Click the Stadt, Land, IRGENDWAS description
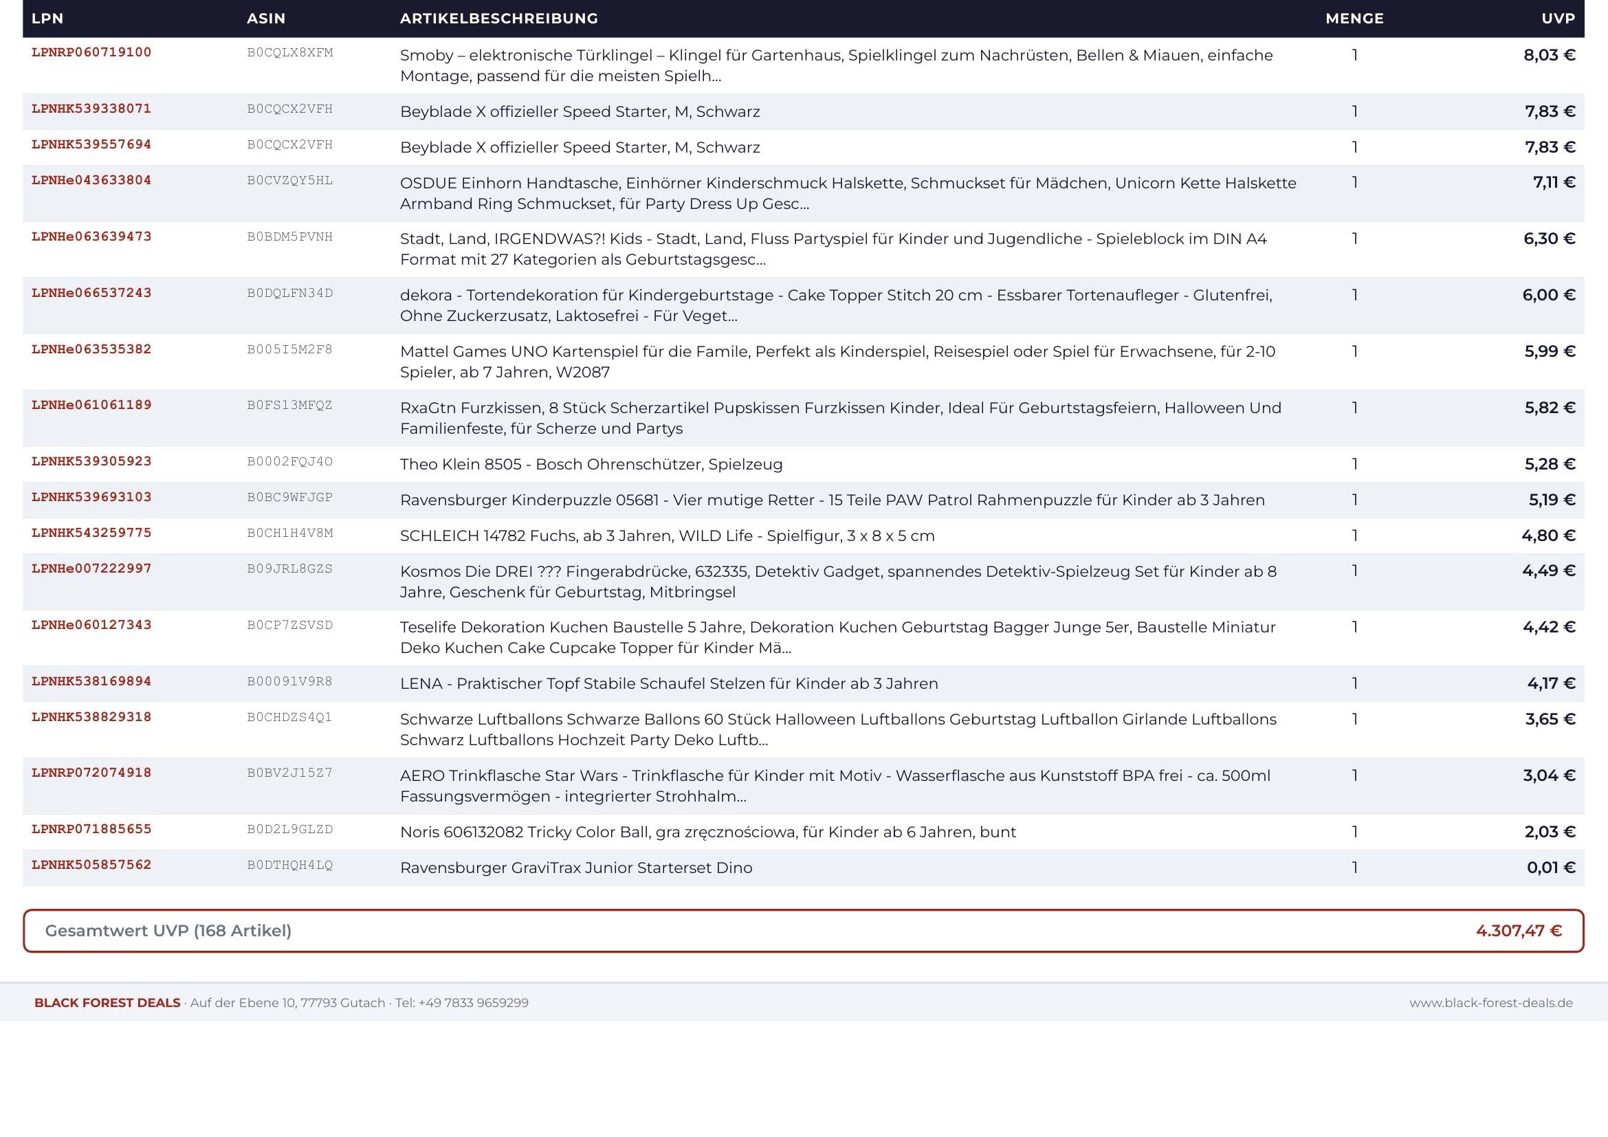Image resolution: width=1608 pixels, height=1137 pixels. pyautogui.click(x=833, y=250)
